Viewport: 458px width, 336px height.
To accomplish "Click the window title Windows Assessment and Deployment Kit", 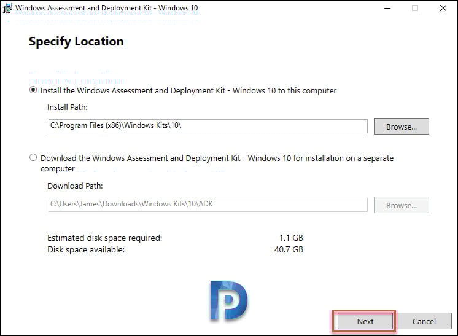I will 107,8.
